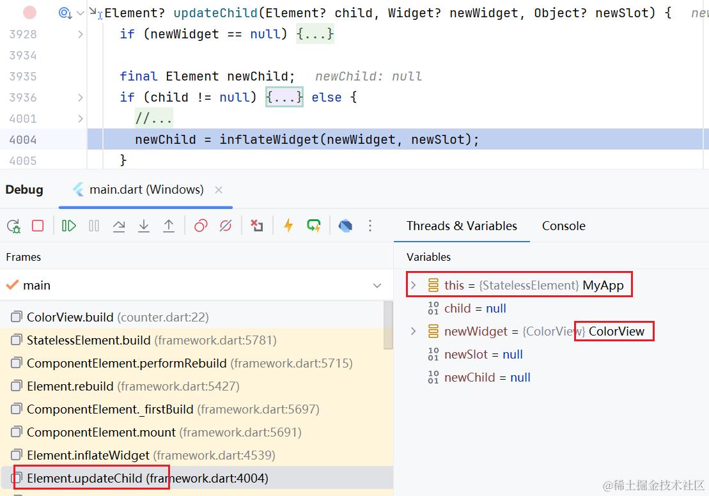This screenshot has height=496, width=709.
Task: Click the Pause program icon
Action: coord(94,226)
